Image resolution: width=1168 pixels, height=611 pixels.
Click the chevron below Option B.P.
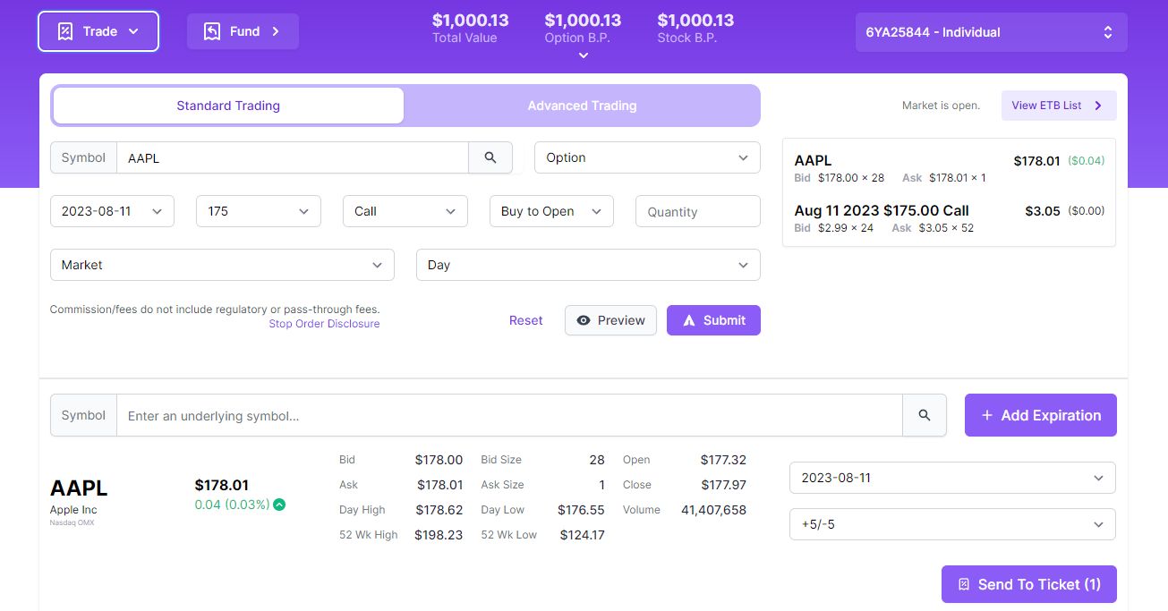(x=583, y=55)
